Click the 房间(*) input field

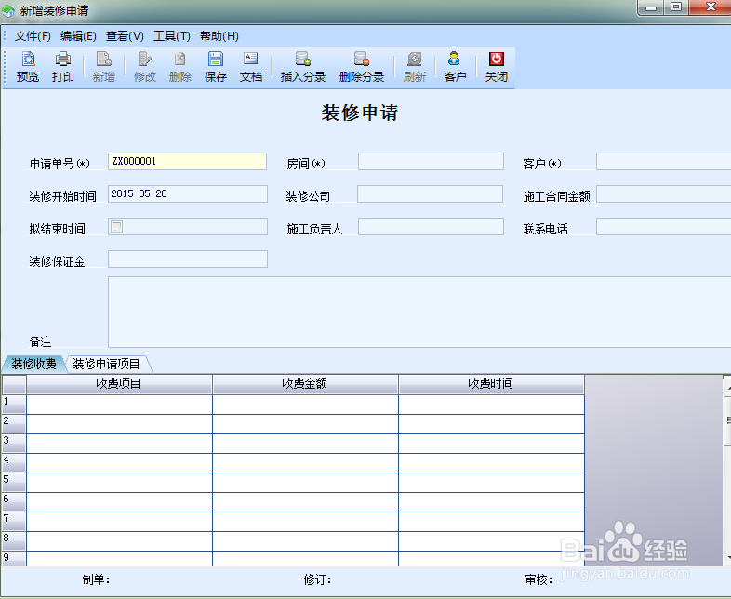coord(431,161)
